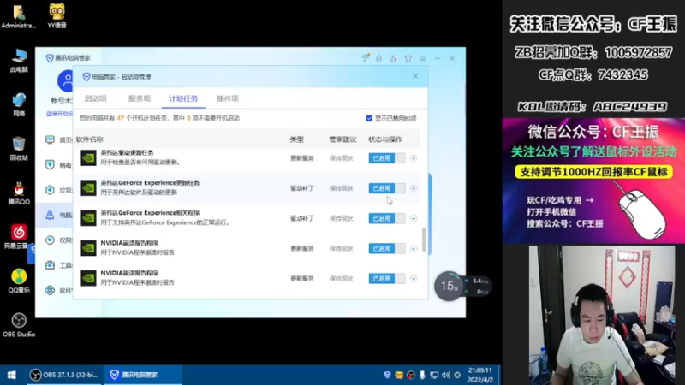Click the task list vertical scrollbar thumb
685x385 pixels.
(424, 240)
